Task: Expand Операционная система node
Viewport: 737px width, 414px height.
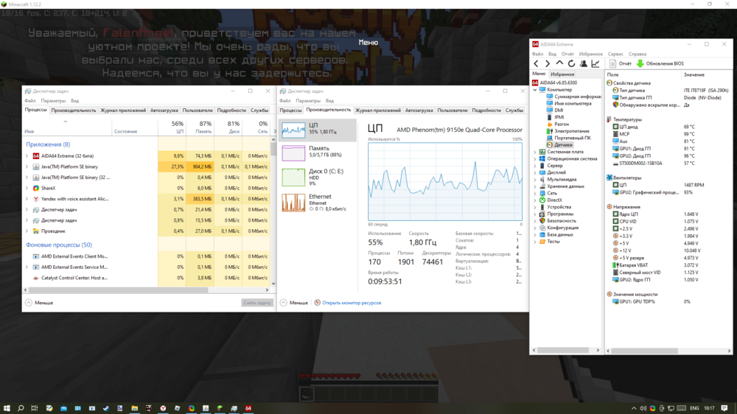Action: pyautogui.click(x=535, y=159)
